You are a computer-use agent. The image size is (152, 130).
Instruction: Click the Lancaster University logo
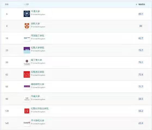27,123
